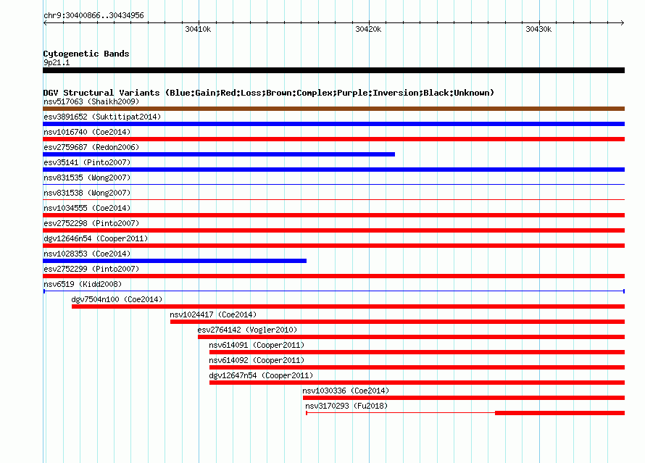Click the red dgv12647n54 loss bar

coord(417,383)
